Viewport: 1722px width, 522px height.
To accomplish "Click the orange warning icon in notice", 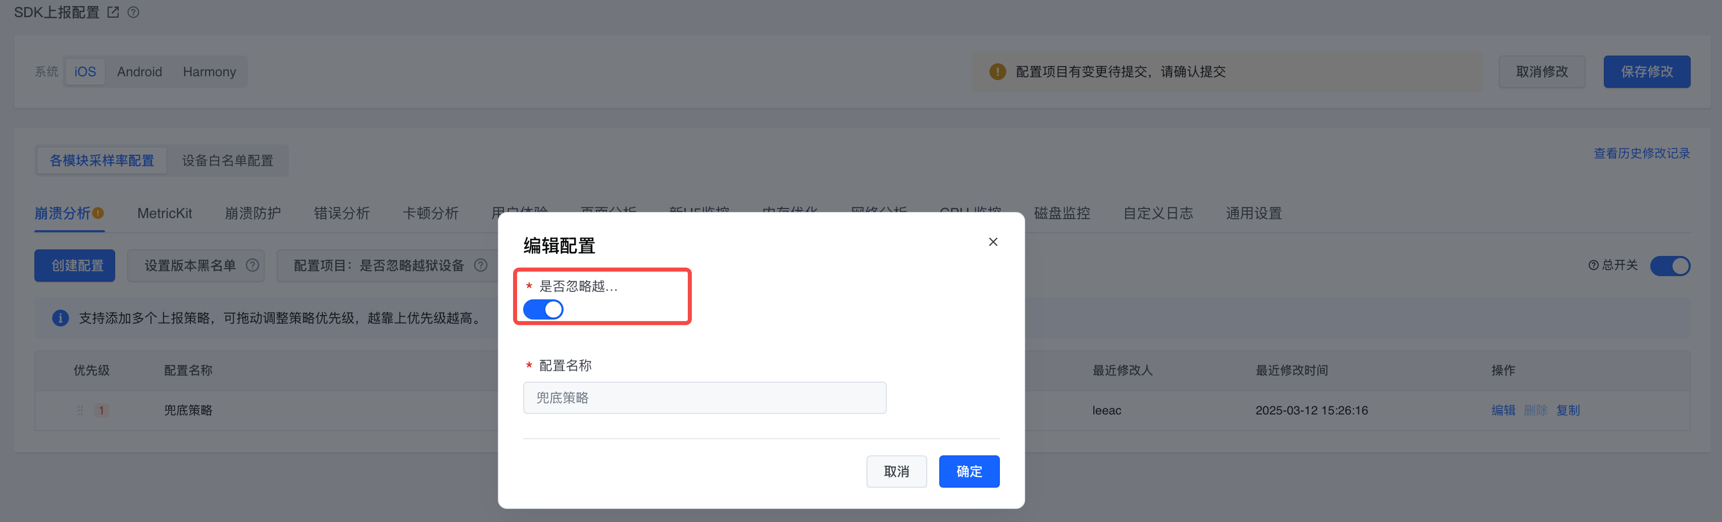I will click(997, 72).
